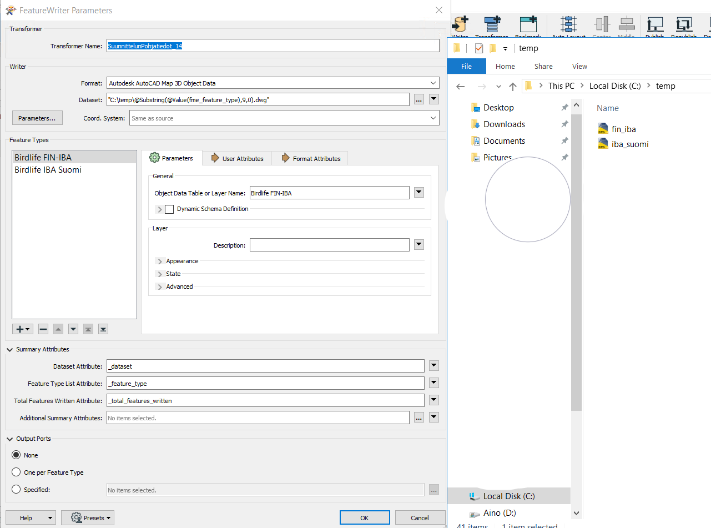Open the fin_iba DWG file
The height and width of the screenshot is (528, 711).
pyautogui.click(x=617, y=129)
